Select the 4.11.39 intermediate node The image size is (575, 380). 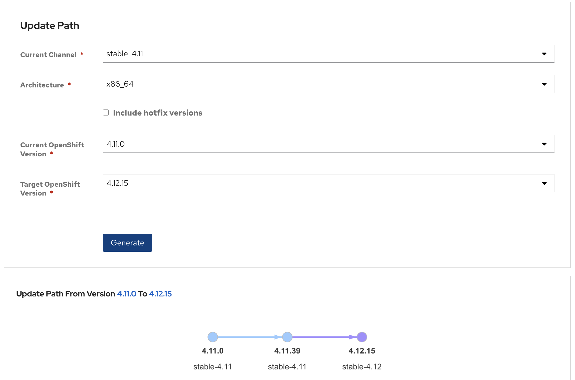(x=287, y=337)
